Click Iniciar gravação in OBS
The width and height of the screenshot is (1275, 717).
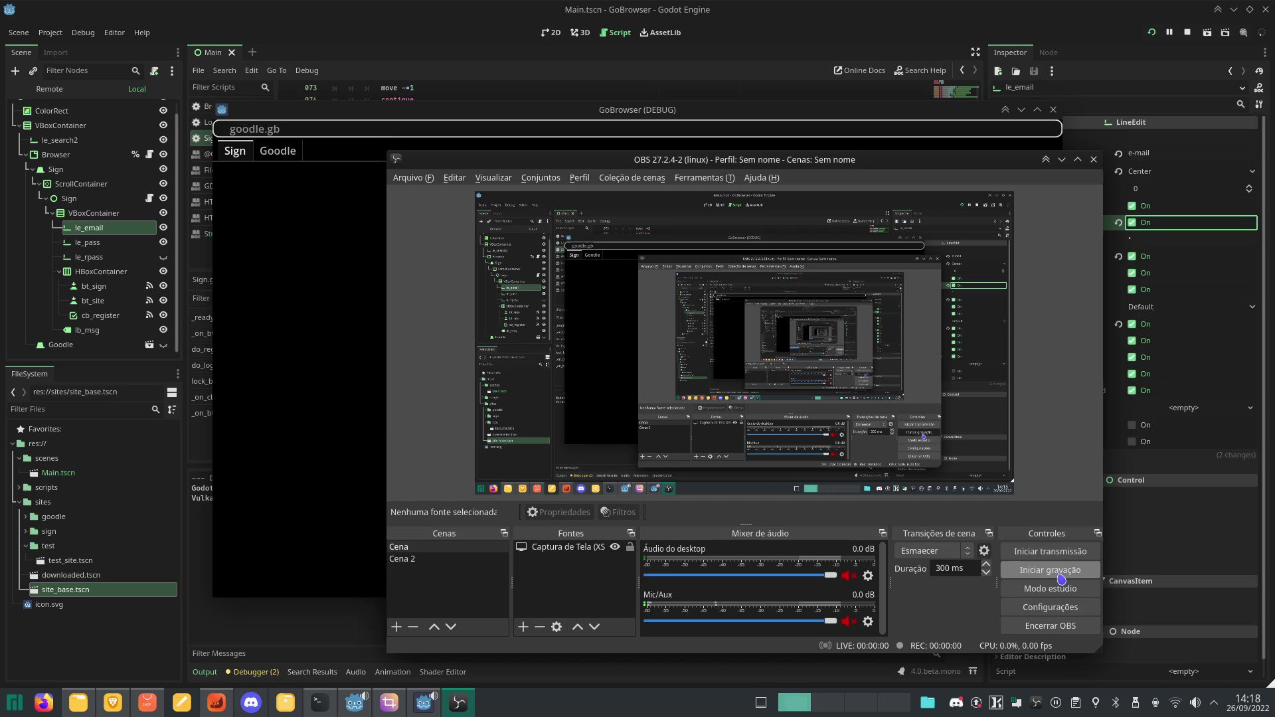(1050, 570)
